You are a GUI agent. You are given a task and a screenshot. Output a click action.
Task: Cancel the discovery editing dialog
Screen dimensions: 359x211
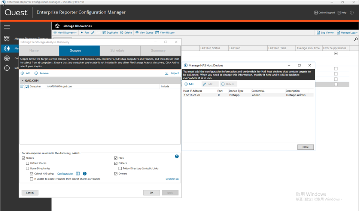pos(30,193)
